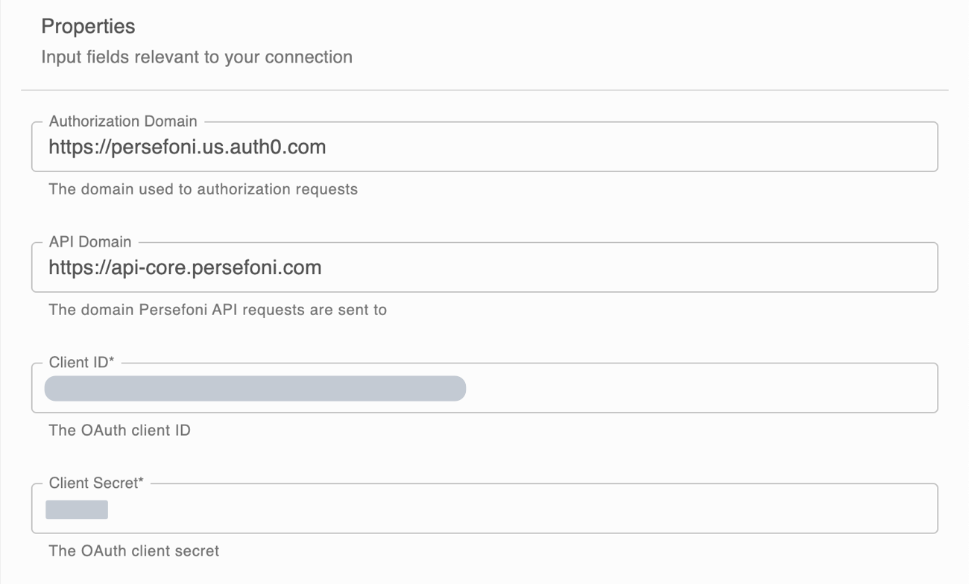Click the 'Persefoni API requests are sent to' hint
Screen dimensions: 969x584
click(262, 310)
